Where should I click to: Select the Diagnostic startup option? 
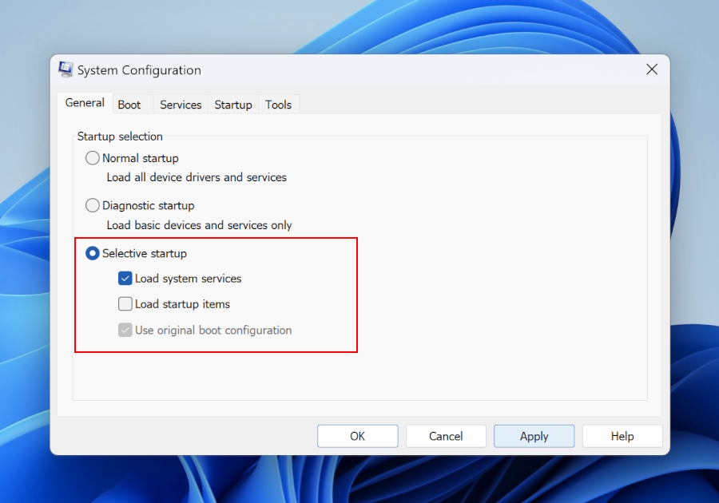click(93, 205)
